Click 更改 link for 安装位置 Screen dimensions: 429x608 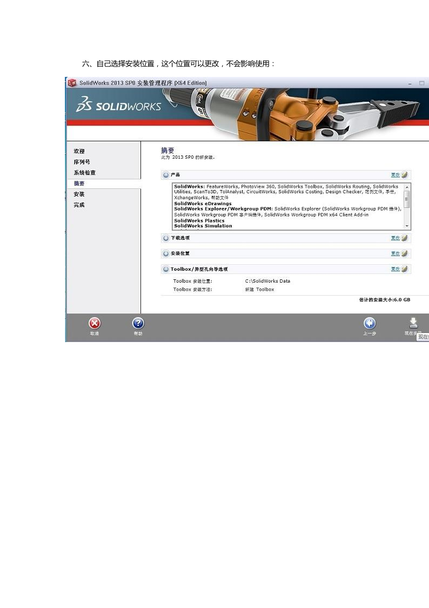point(396,253)
